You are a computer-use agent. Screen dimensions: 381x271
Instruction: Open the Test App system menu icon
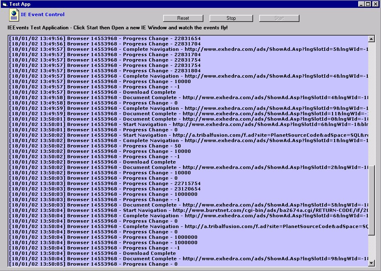[x=4, y=4]
